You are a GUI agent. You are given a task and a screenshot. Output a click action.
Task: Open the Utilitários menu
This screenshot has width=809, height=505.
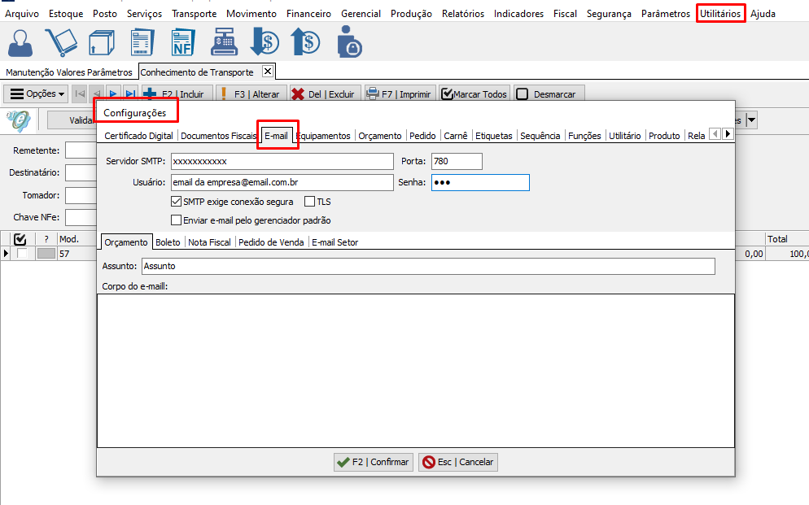[720, 14]
